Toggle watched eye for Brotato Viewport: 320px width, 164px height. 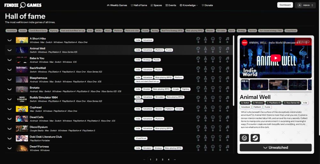click(x=9, y=89)
